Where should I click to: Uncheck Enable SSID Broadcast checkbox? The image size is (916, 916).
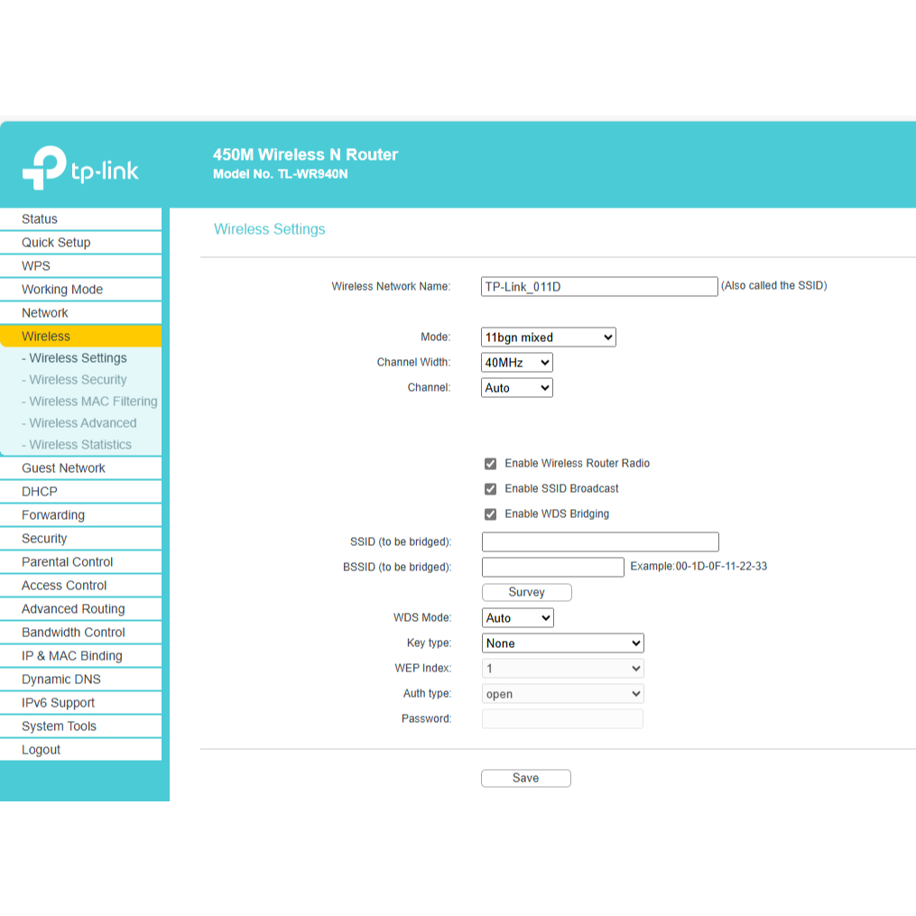pos(490,489)
